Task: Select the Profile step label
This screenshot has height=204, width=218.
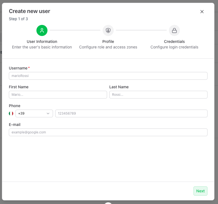Action: click(108, 42)
